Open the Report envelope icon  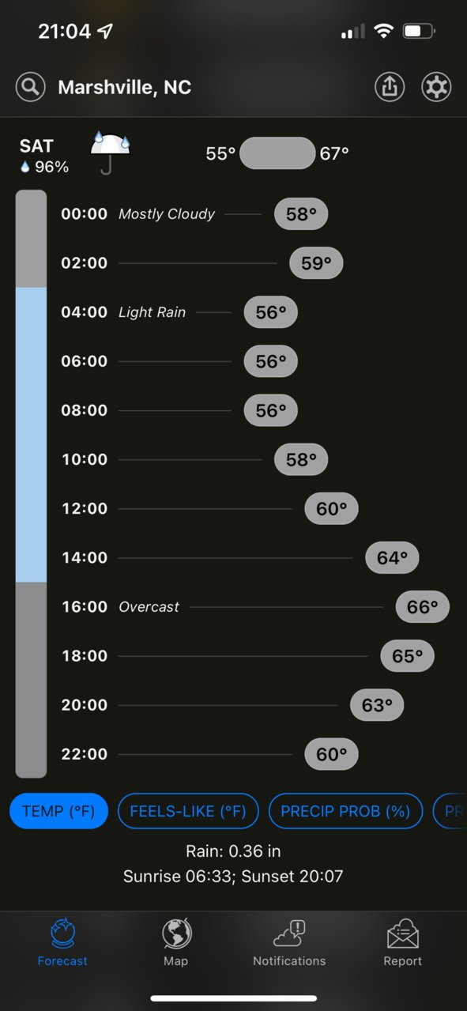pyautogui.click(x=403, y=934)
